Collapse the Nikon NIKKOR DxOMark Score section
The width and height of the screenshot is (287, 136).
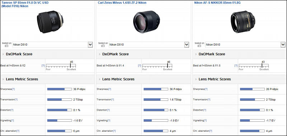click(196, 54)
